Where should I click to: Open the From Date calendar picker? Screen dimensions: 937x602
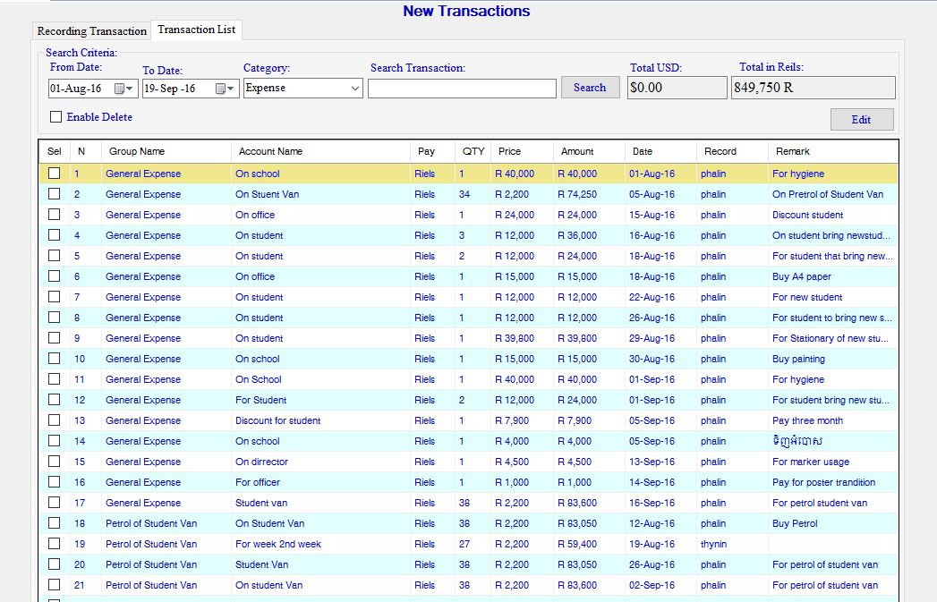[119, 88]
